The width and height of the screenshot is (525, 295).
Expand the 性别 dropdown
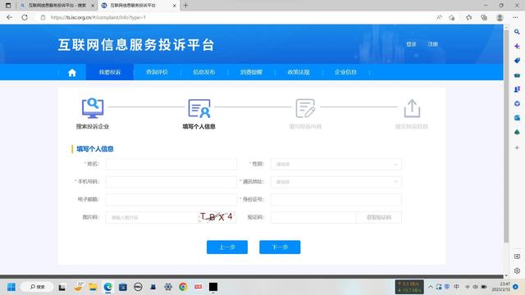(336, 164)
